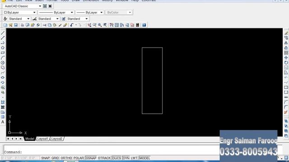
Task: Select the Fillet modify tool
Action: coord(286,107)
